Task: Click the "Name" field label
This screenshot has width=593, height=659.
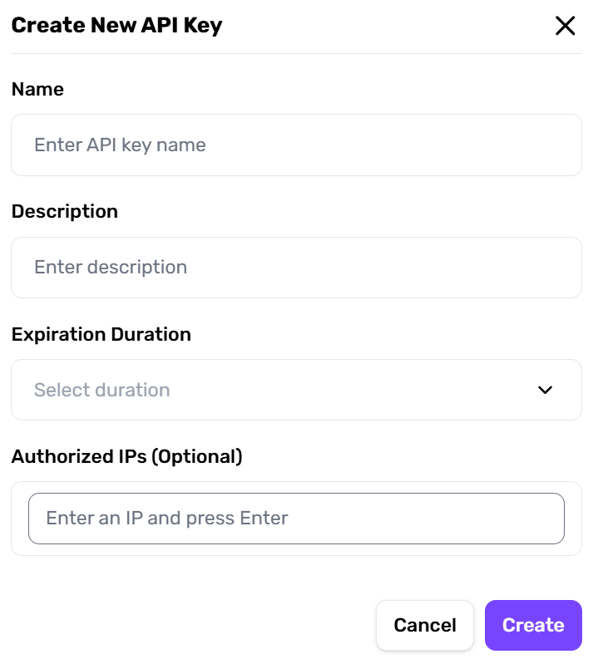Action: (37, 89)
